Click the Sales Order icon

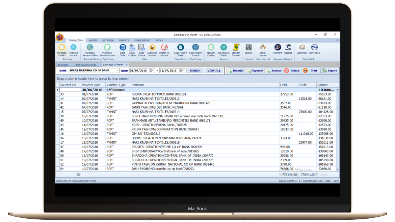(x=123, y=48)
